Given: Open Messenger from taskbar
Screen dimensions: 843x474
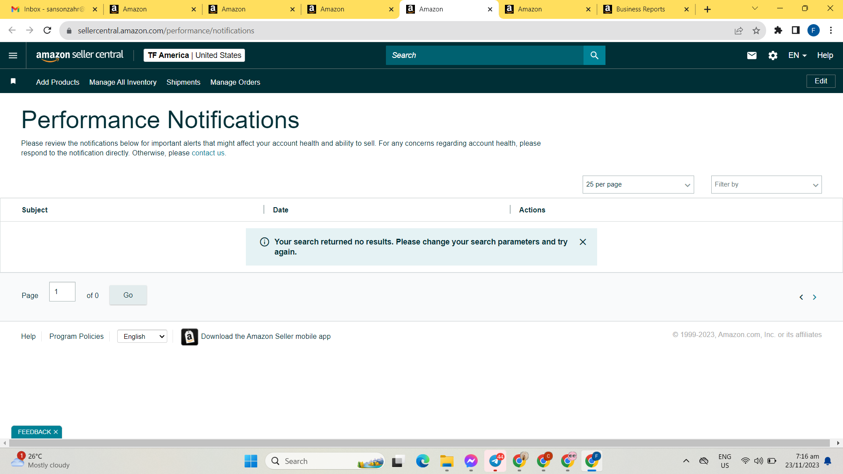Looking at the screenshot, I should tap(471, 461).
